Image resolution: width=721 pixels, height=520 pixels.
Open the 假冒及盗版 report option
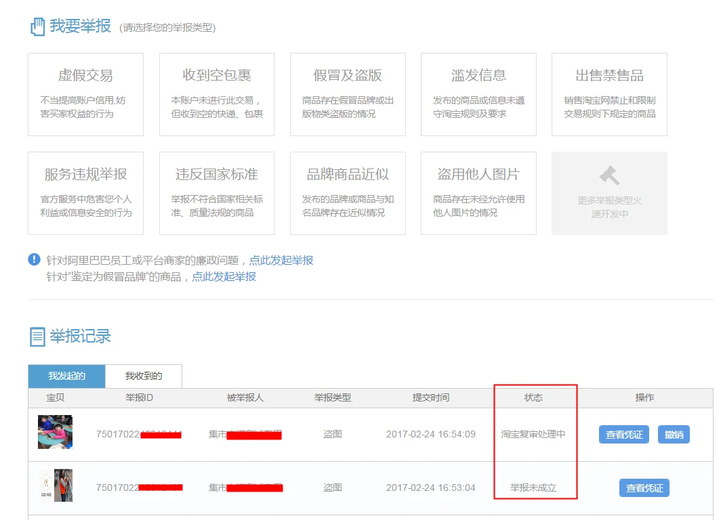pyautogui.click(x=348, y=94)
